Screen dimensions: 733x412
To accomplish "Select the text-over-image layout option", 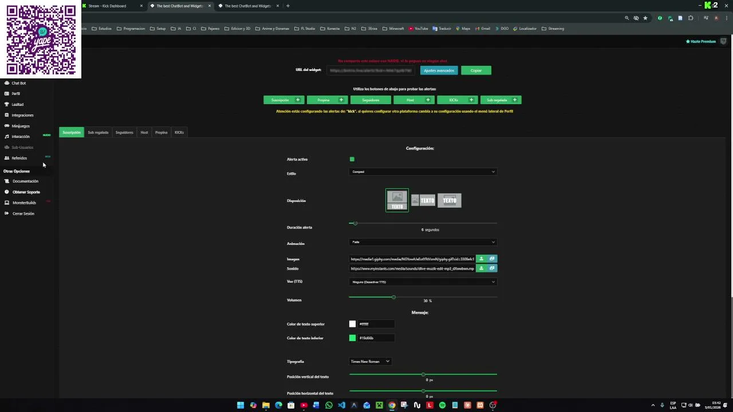I will (450, 200).
